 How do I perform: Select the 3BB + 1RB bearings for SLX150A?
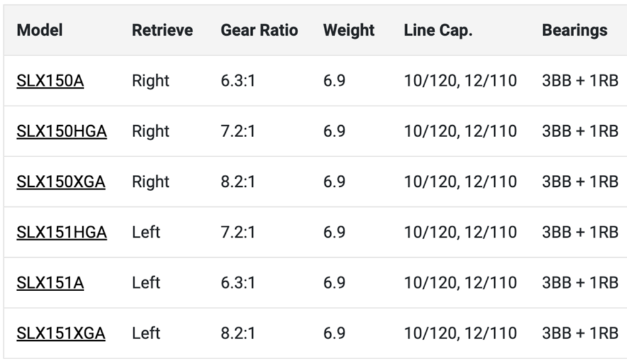(x=580, y=81)
